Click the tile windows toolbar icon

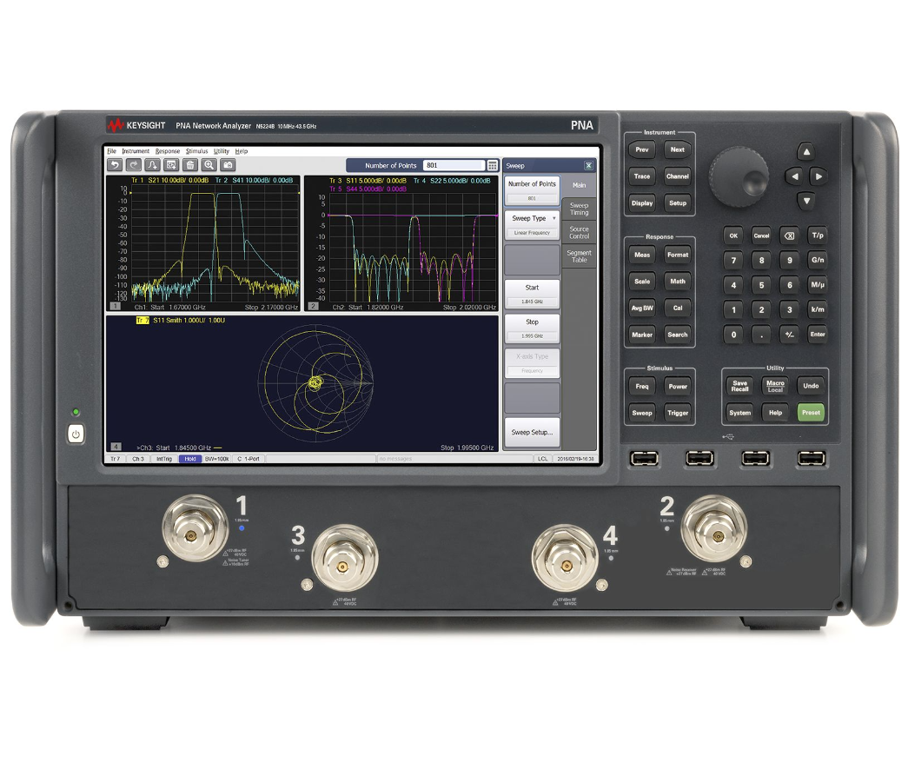point(171,164)
